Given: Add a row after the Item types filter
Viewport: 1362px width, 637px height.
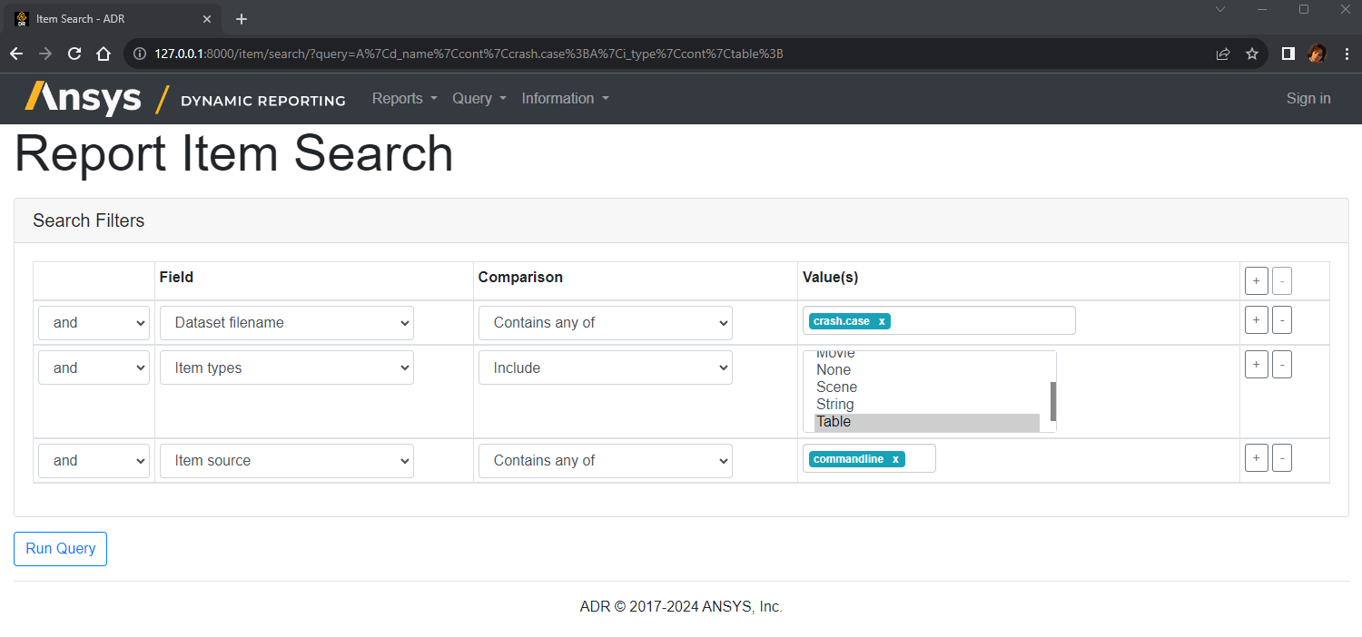Looking at the screenshot, I should [1256, 364].
